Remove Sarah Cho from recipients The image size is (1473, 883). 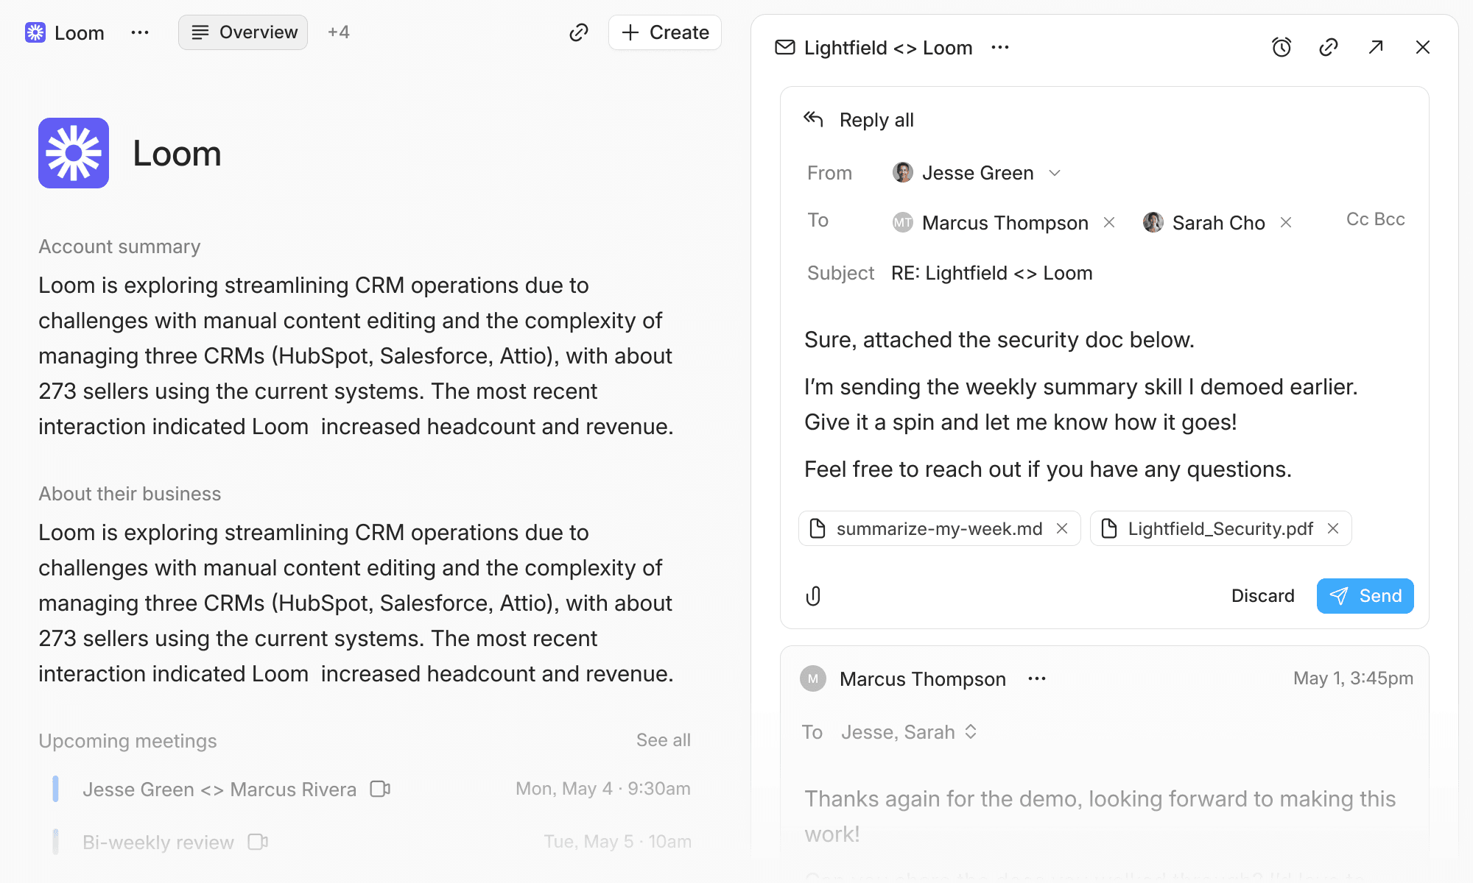pyautogui.click(x=1286, y=222)
